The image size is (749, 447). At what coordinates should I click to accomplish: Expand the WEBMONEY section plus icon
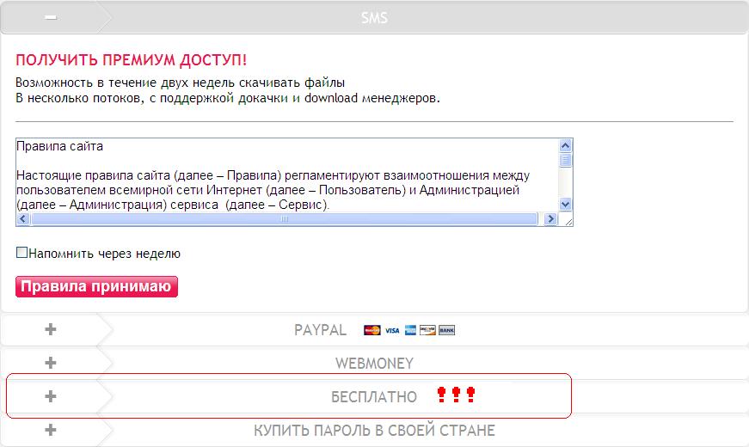51,363
